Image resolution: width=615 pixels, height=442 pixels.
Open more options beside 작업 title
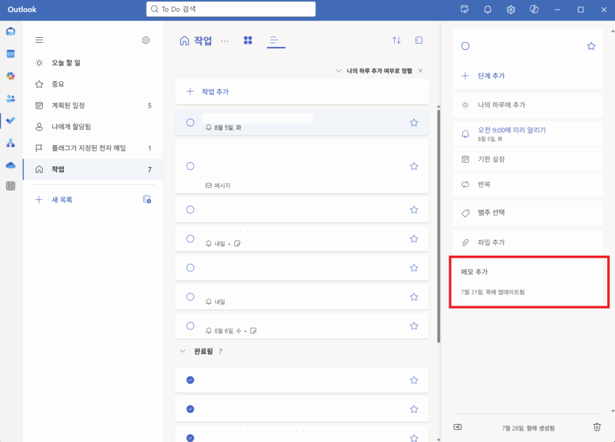tap(225, 40)
